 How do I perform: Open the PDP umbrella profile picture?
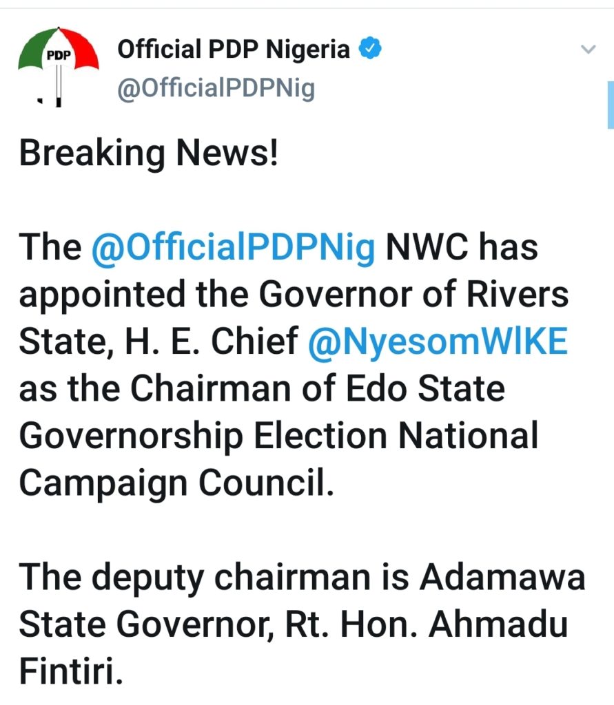tap(59, 67)
